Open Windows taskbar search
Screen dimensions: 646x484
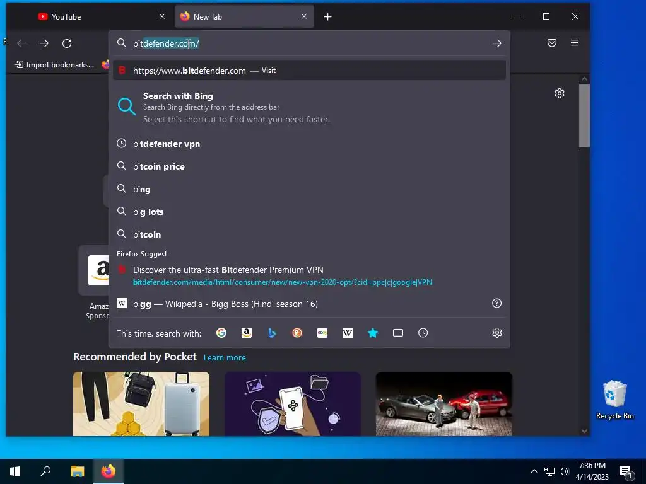click(x=45, y=471)
